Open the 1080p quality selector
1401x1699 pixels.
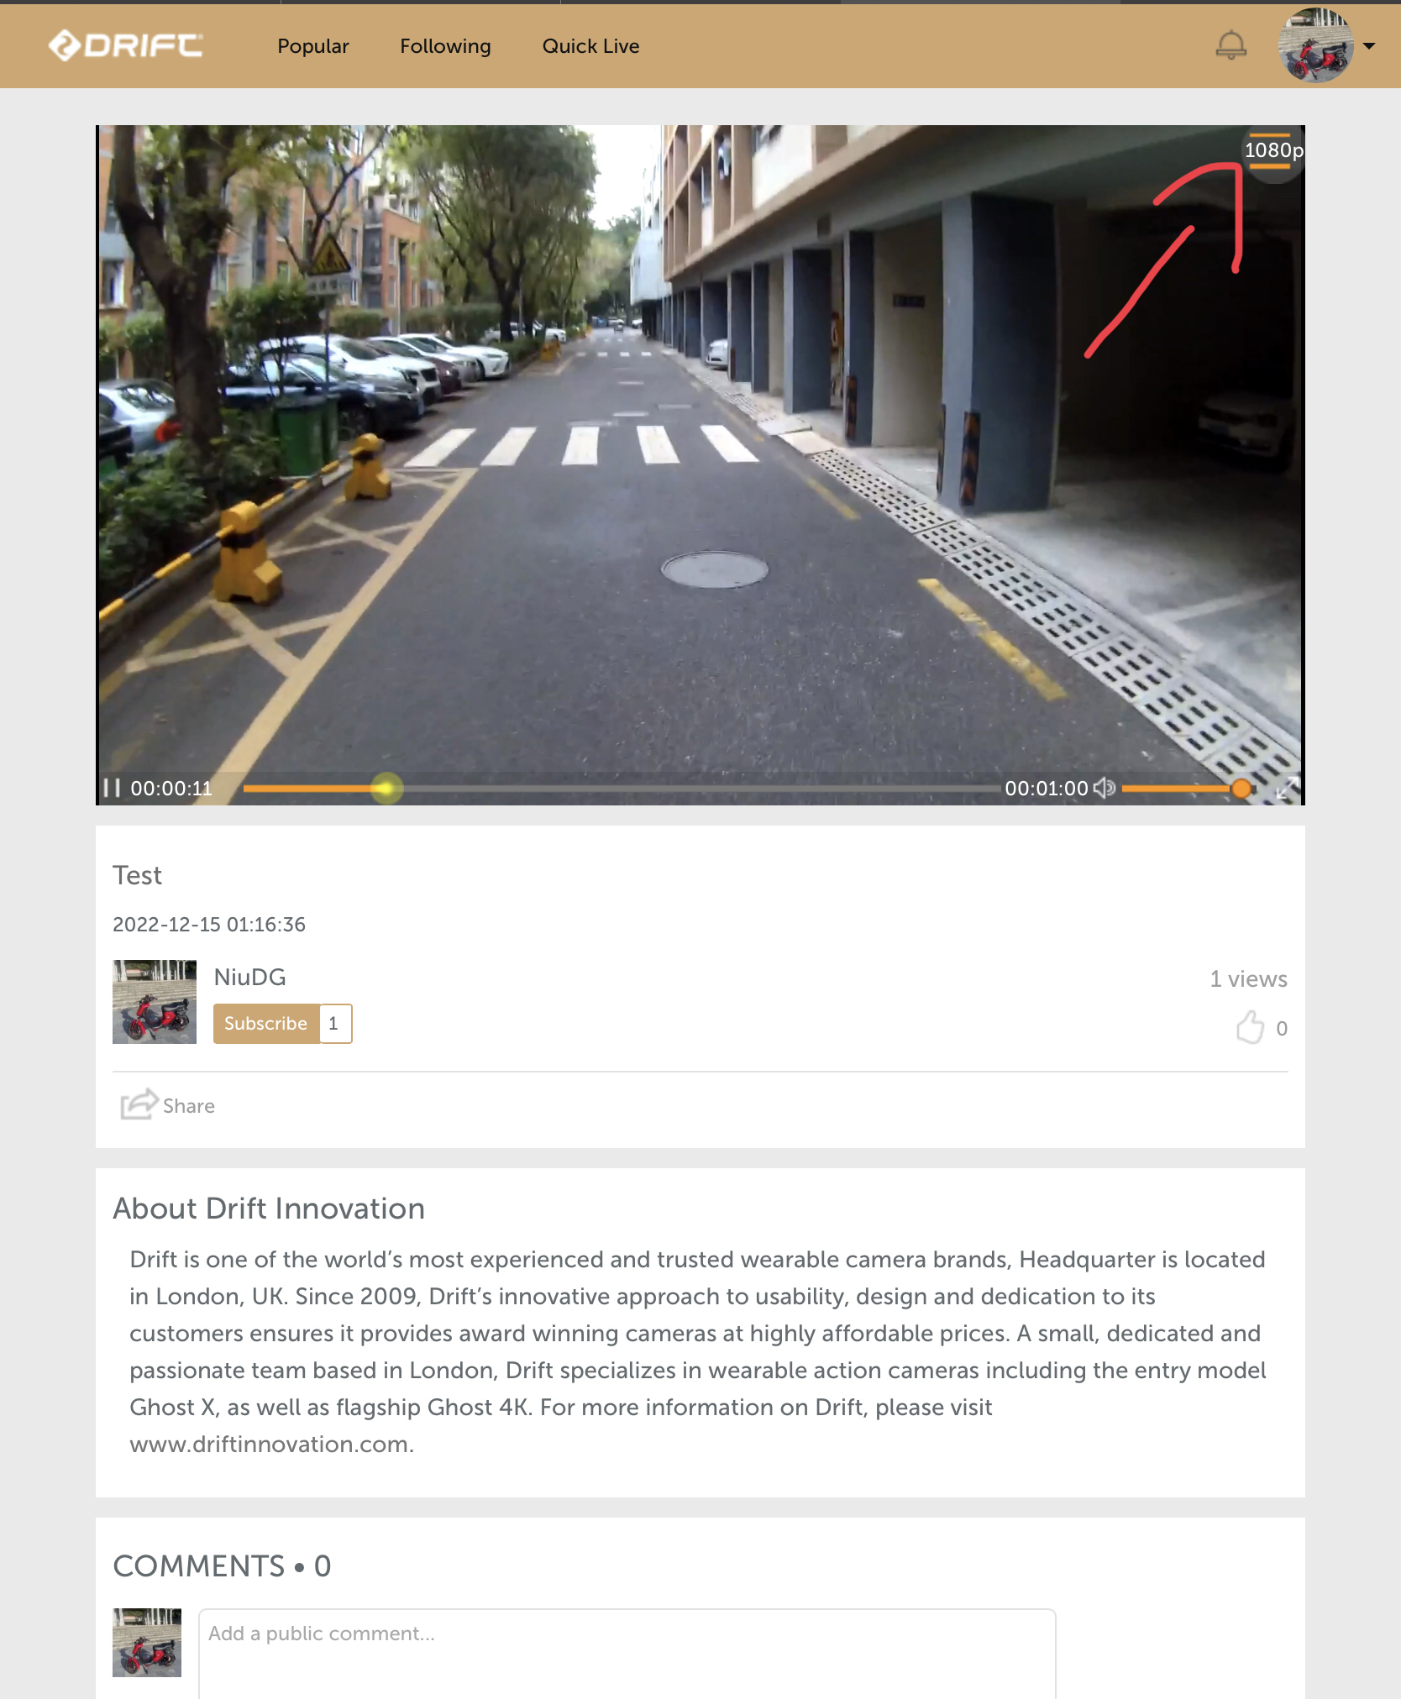pos(1273,150)
